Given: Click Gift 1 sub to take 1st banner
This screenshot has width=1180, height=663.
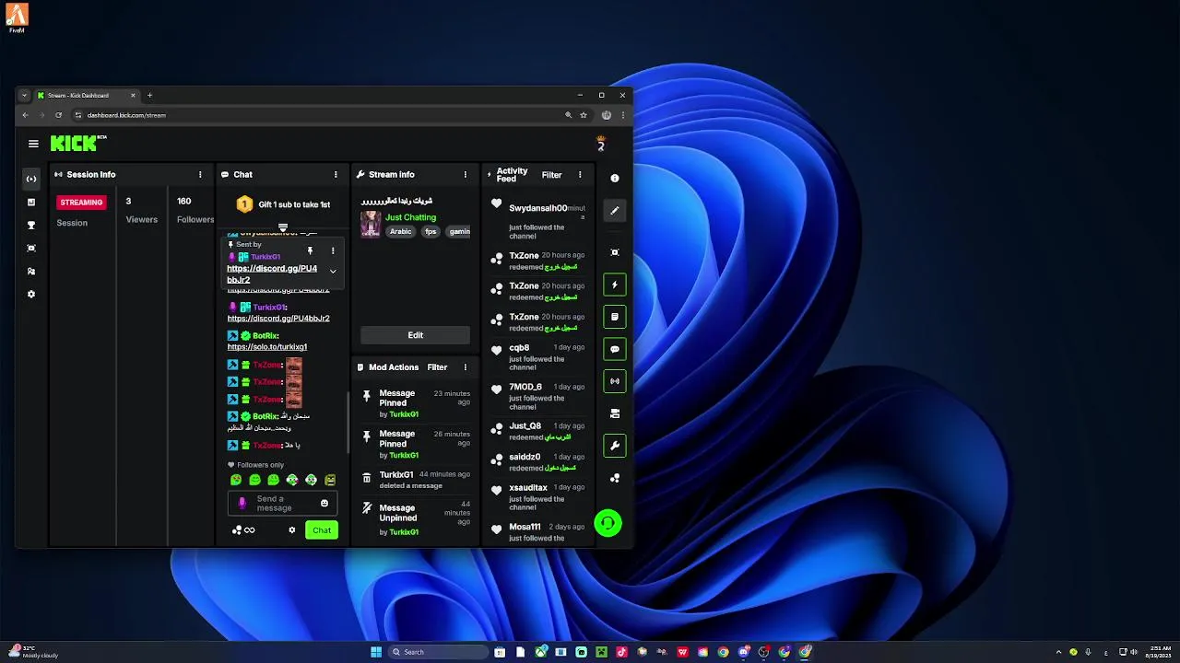Looking at the screenshot, I should tap(283, 204).
